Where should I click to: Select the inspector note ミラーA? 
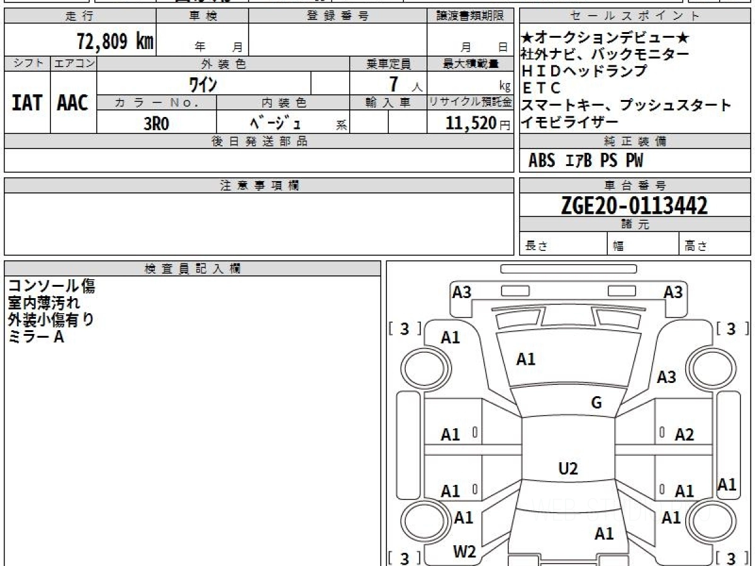tap(36, 337)
